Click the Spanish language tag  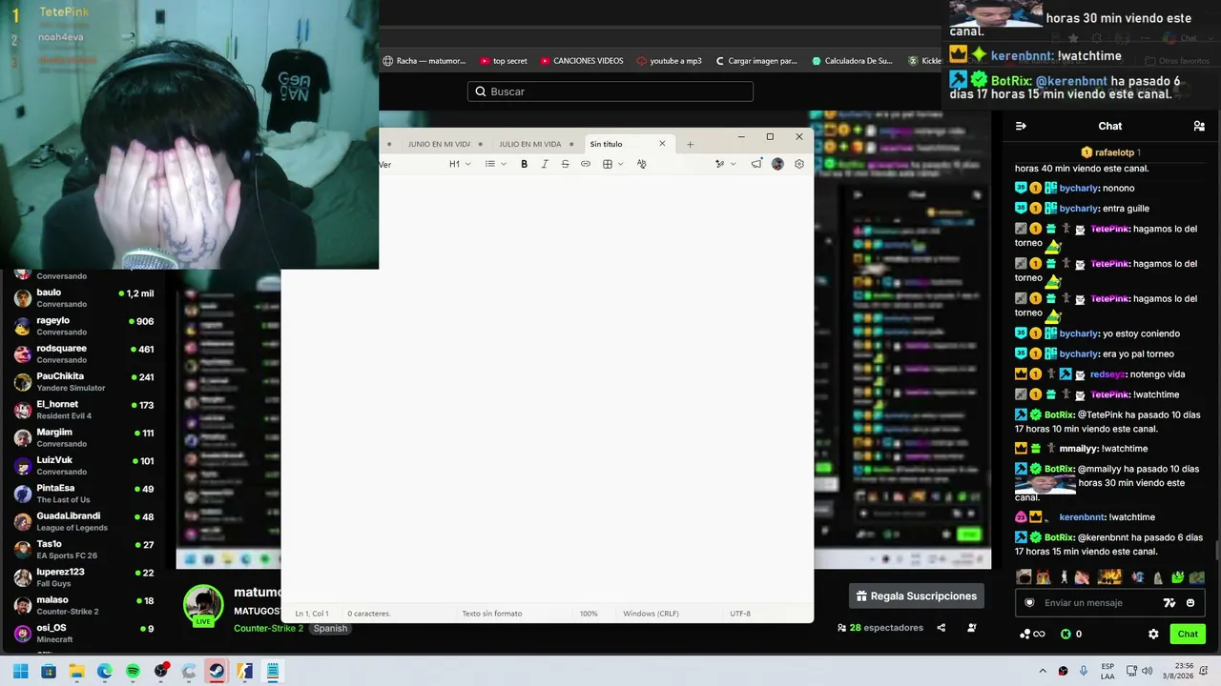coord(330,629)
